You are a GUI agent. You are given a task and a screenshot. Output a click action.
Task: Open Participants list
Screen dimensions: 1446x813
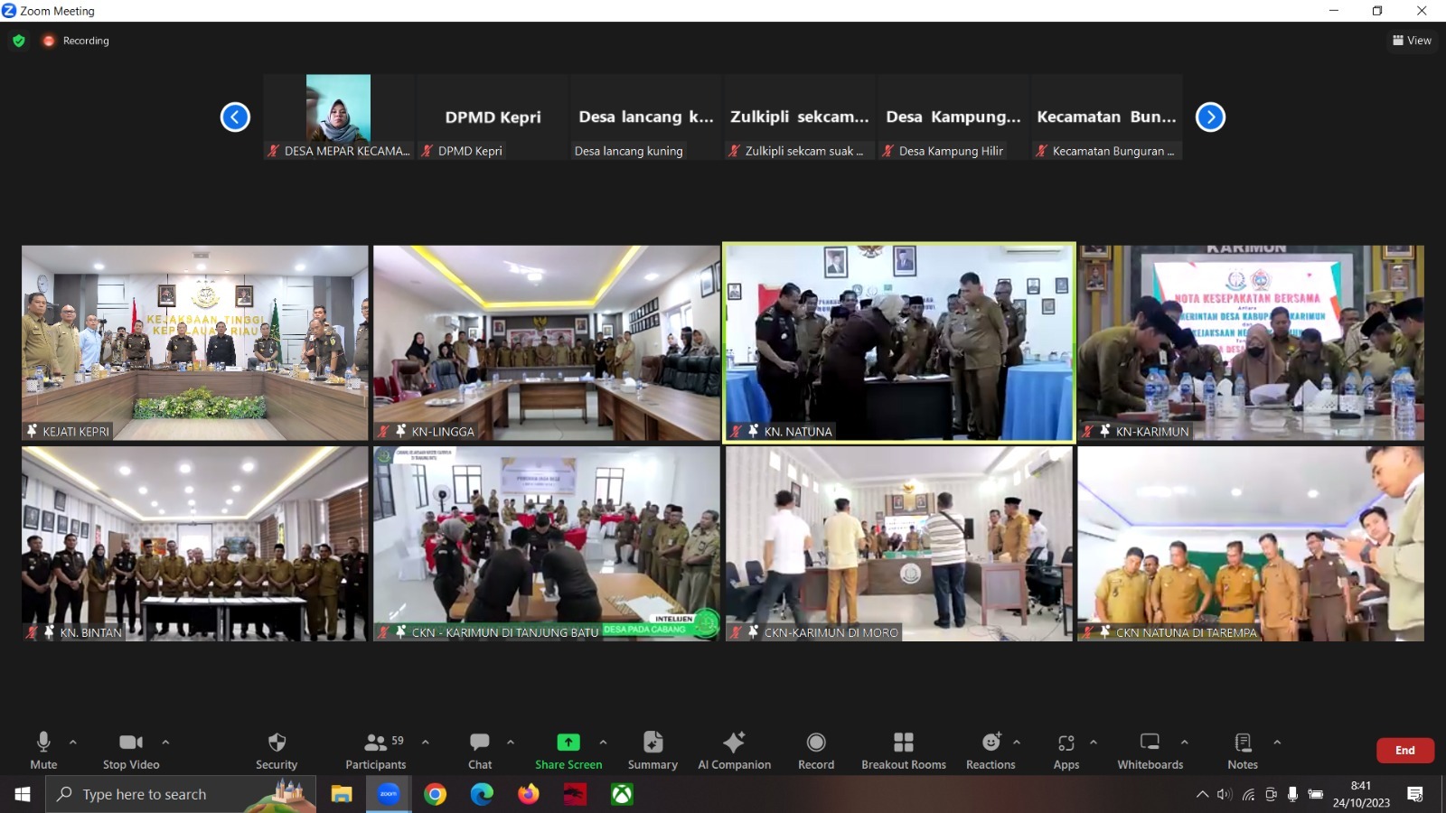click(x=376, y=751)
